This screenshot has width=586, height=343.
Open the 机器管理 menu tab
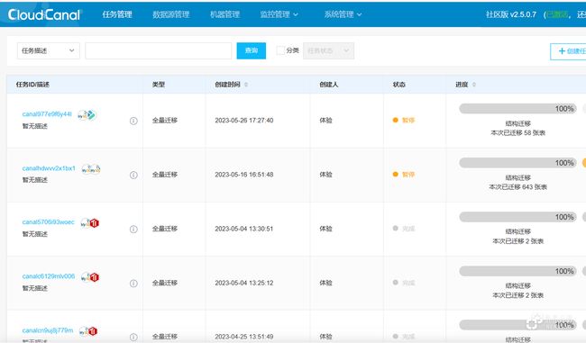pyautogui.click(x=224, y=14)
